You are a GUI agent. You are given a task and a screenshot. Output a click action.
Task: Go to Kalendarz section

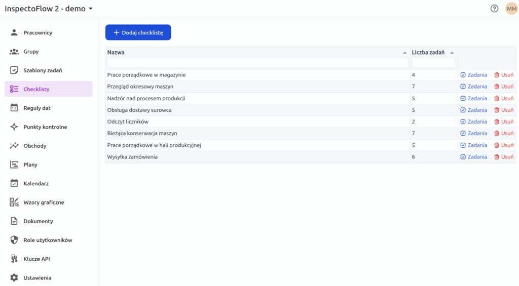click(48, 183)
